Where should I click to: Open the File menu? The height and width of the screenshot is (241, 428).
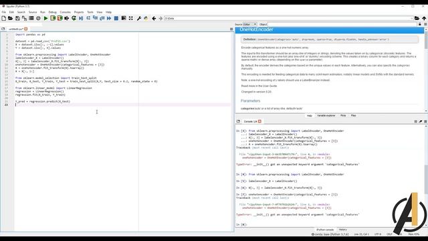tap(4, 12)
